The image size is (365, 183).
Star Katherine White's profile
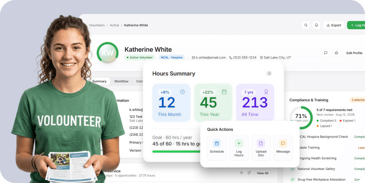tap(337, 53)
